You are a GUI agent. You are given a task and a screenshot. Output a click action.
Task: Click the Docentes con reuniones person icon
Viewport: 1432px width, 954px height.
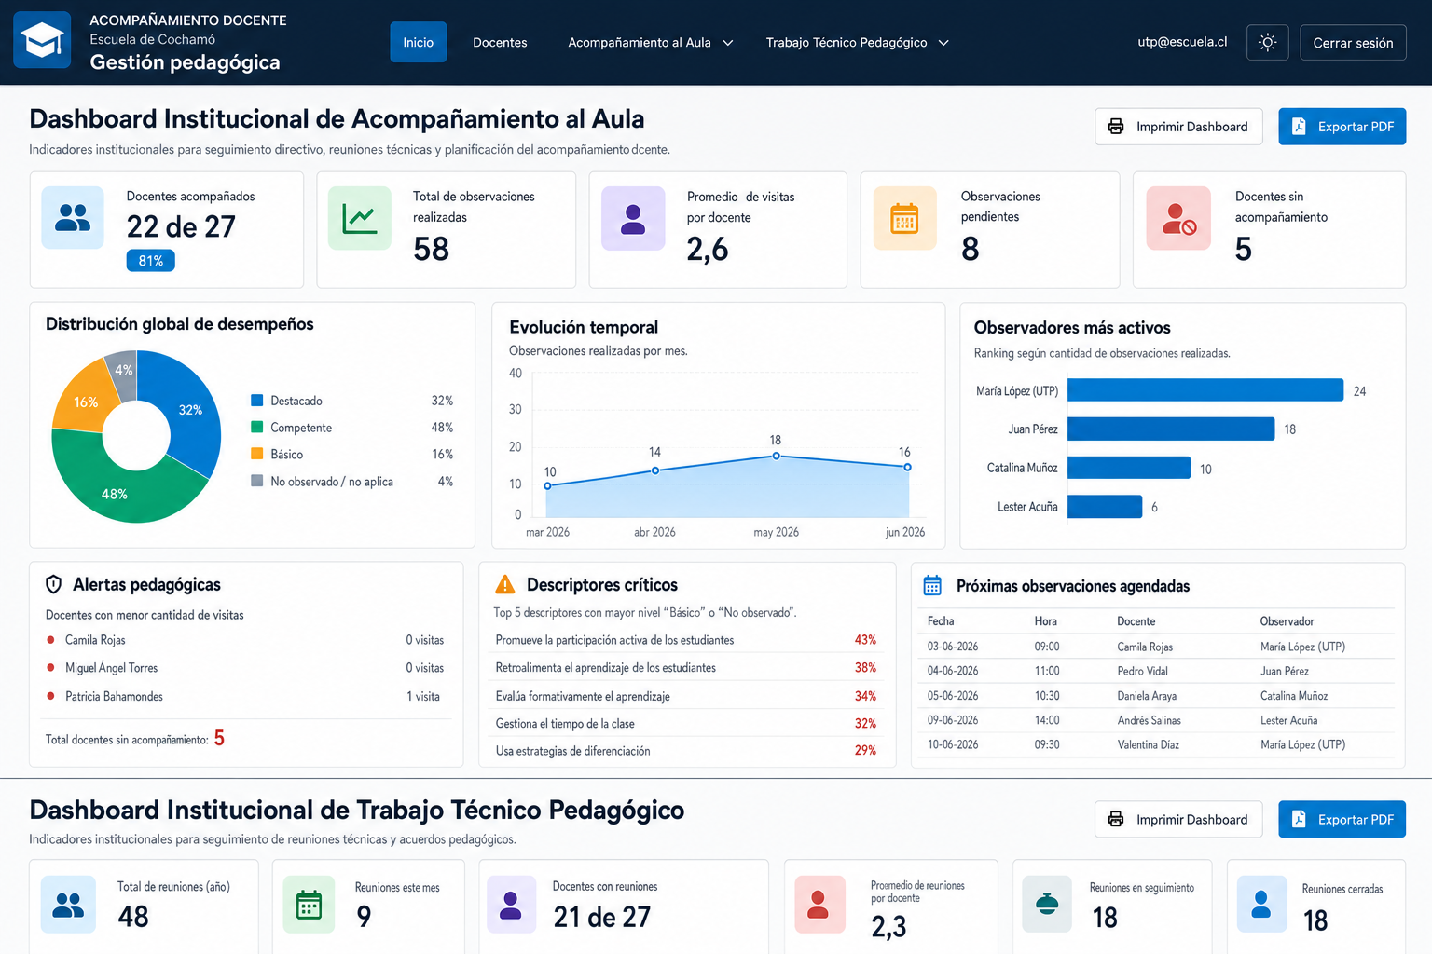coord(511,905)
